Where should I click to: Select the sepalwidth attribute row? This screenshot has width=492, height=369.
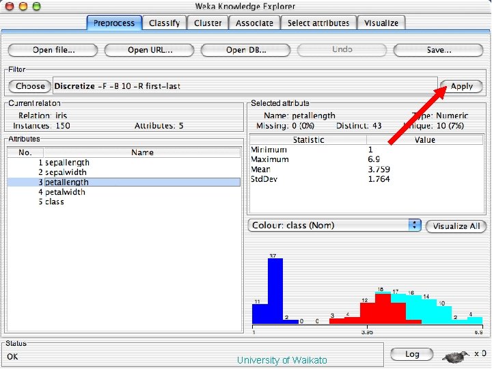click(x=124, y=172)
